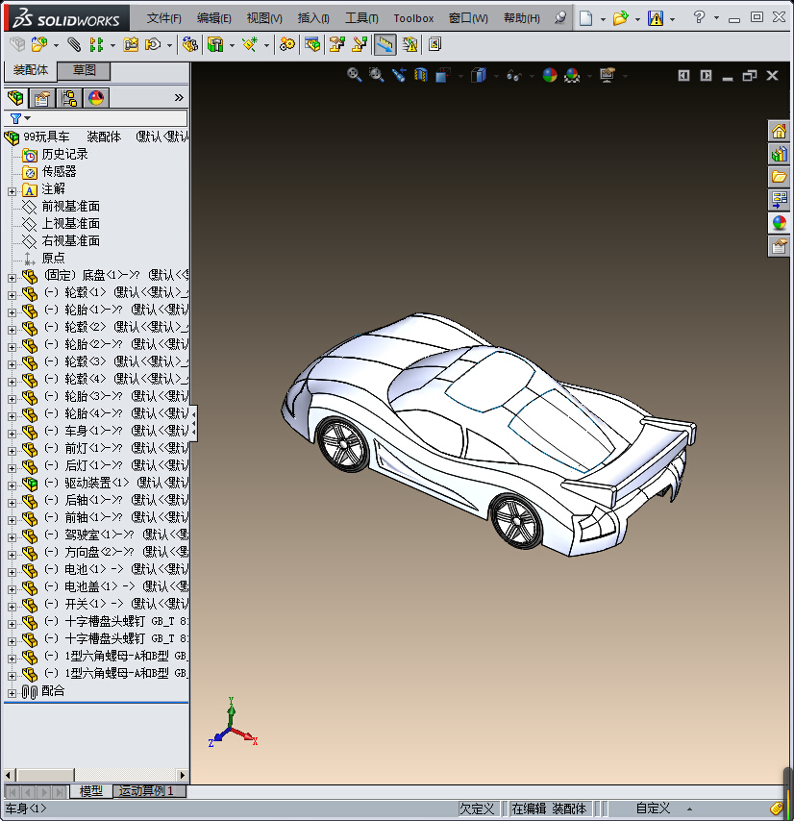Expand the 驱动装置<1> subassembly node
The height and width of the screenshot is (821, 794).
point(12,483)
